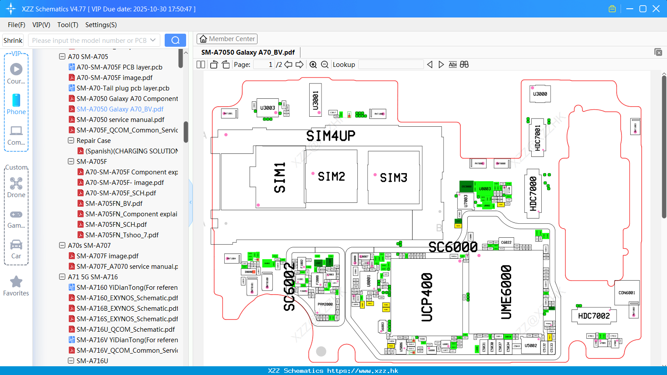This screenshot has height=375, width=667.
Task: Open SM-A716S_EXYNOS_Schematic.pdf
Action: (127, 319)
